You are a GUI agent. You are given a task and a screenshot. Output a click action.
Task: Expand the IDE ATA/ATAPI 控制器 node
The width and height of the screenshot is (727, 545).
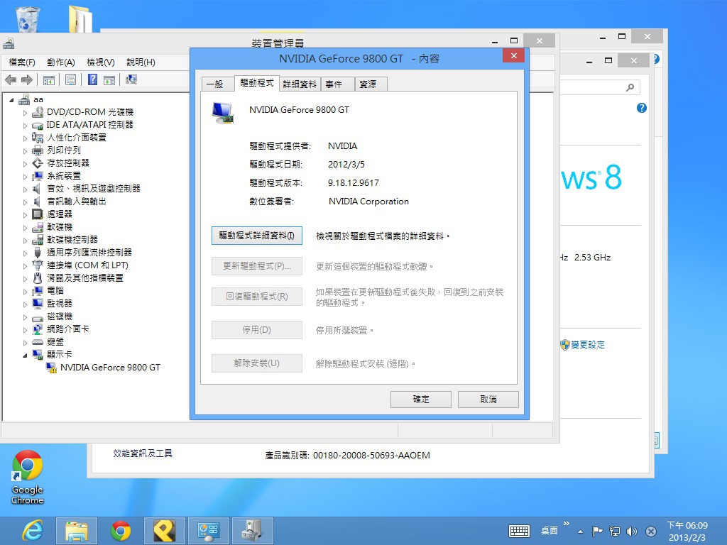coord(25,125)
